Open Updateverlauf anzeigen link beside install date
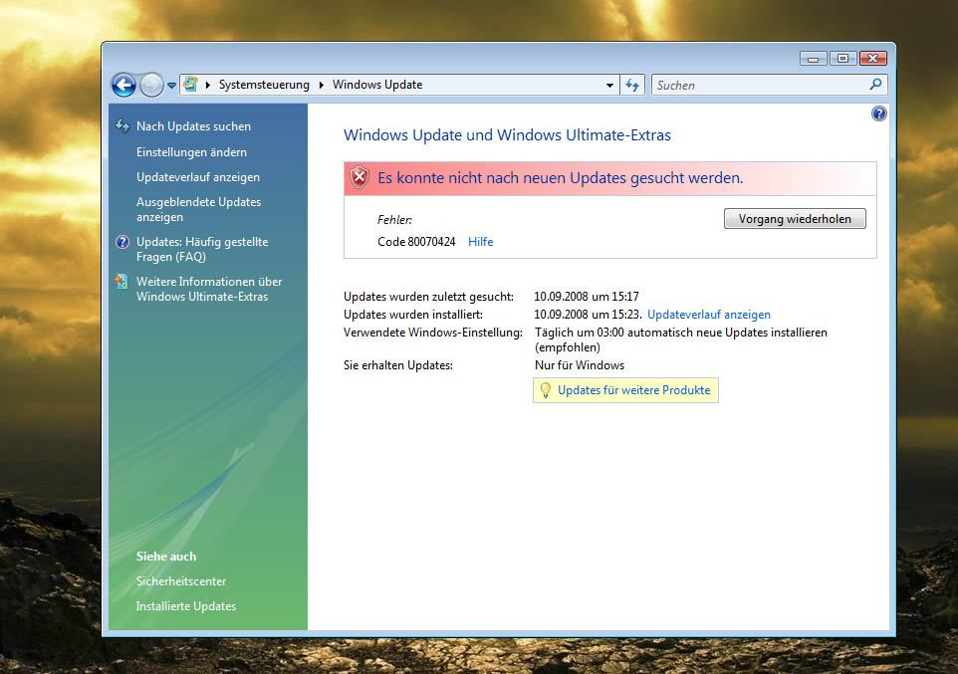 coord(709,315)
